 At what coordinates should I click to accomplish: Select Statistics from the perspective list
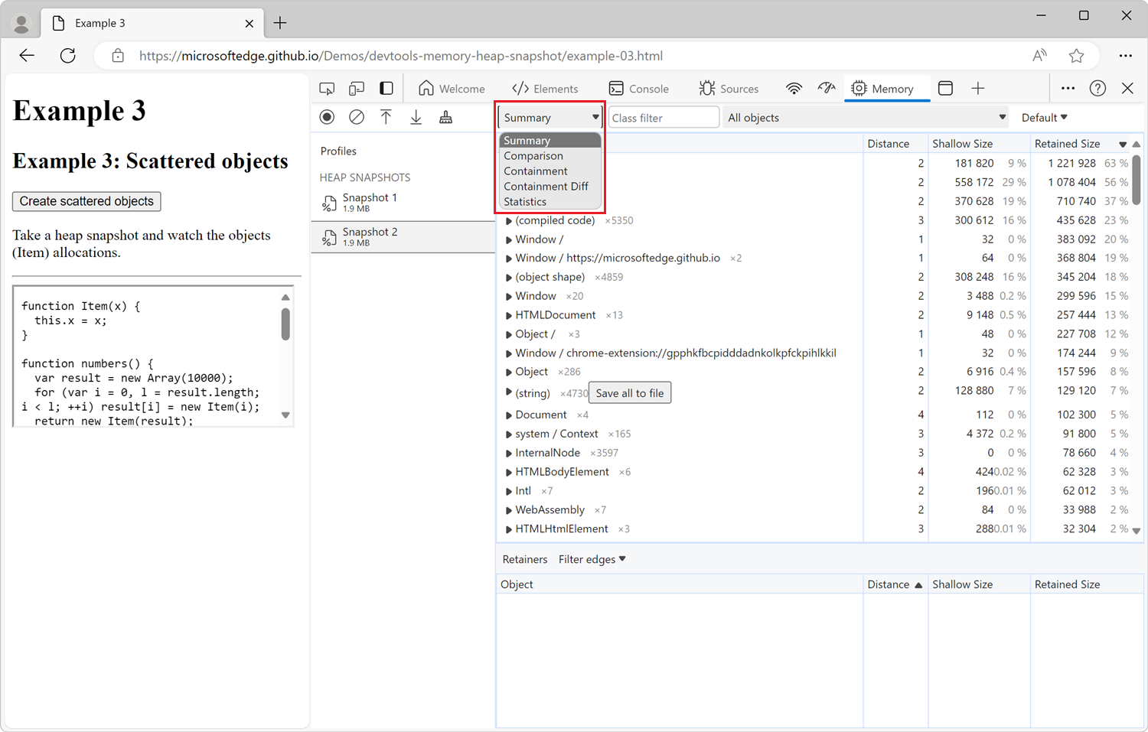tap(525, 201)
